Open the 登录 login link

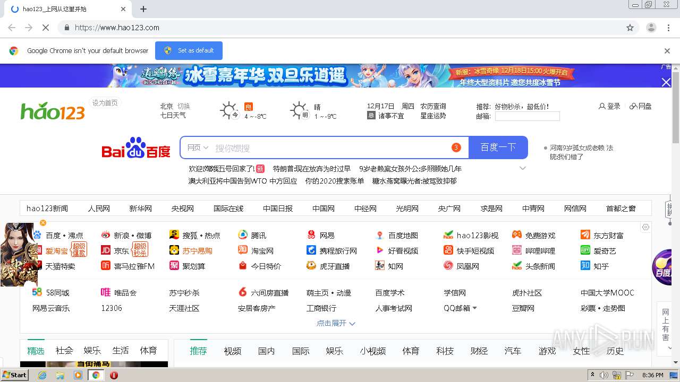click(609, 106)
